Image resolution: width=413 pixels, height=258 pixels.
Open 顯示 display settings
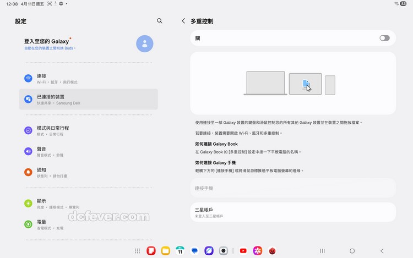point(88,204)
